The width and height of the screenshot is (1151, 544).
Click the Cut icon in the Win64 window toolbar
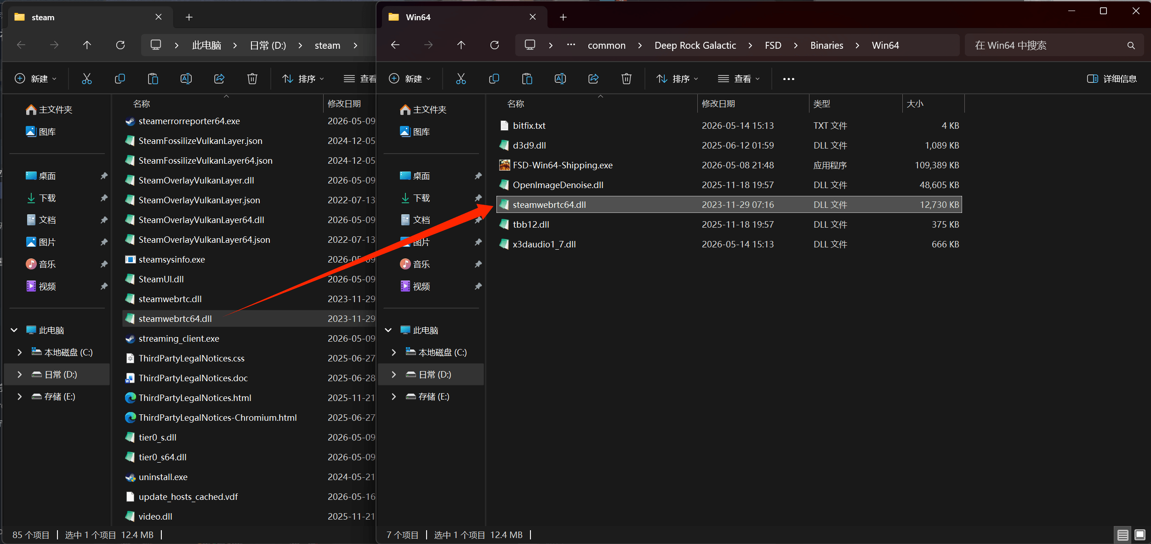[461, 79]
